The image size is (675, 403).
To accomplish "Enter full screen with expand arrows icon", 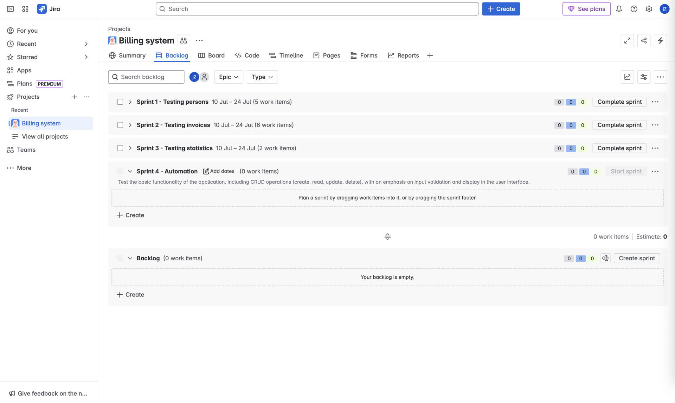I will tap(627, 41).
